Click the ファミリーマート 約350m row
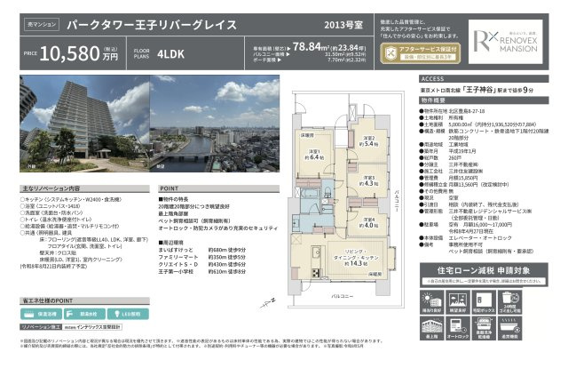 [x=201, y=257]
